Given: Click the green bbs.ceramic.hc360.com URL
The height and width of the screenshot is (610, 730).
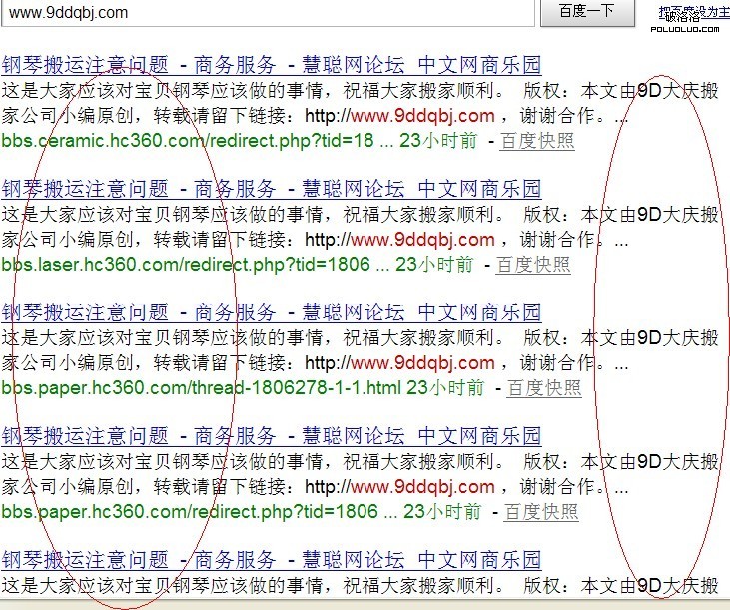Looking at the screenshot, I should (188, 141).
